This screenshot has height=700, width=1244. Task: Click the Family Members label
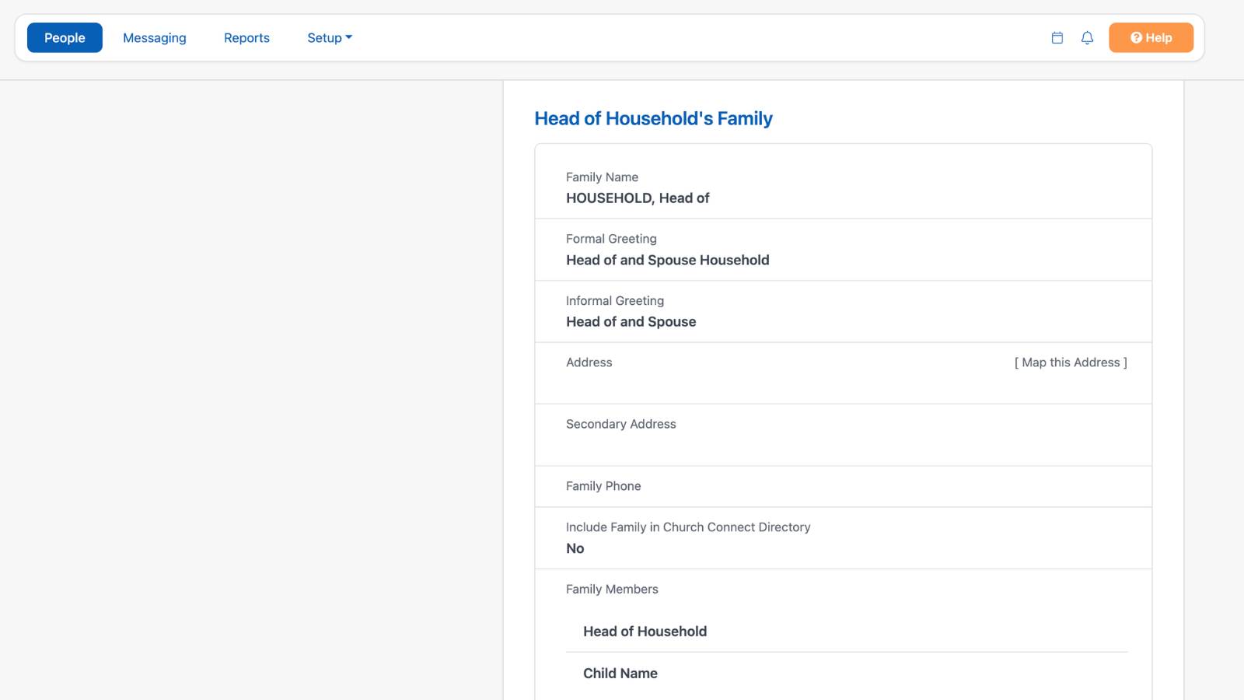[x=612, y=590]
